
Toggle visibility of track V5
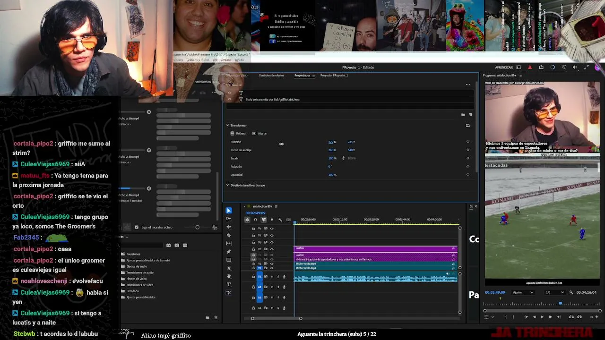[x=272, y=249]
